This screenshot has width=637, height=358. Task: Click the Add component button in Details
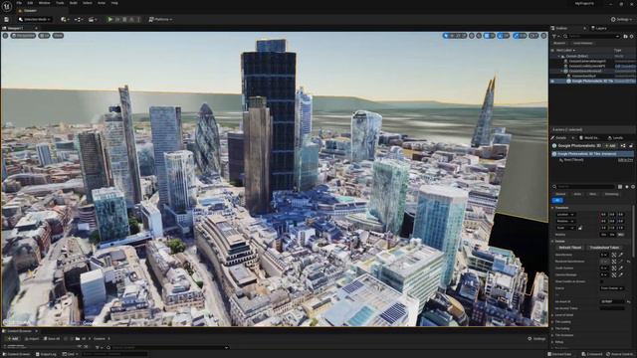pyautogui.click(x=610, y=146)
